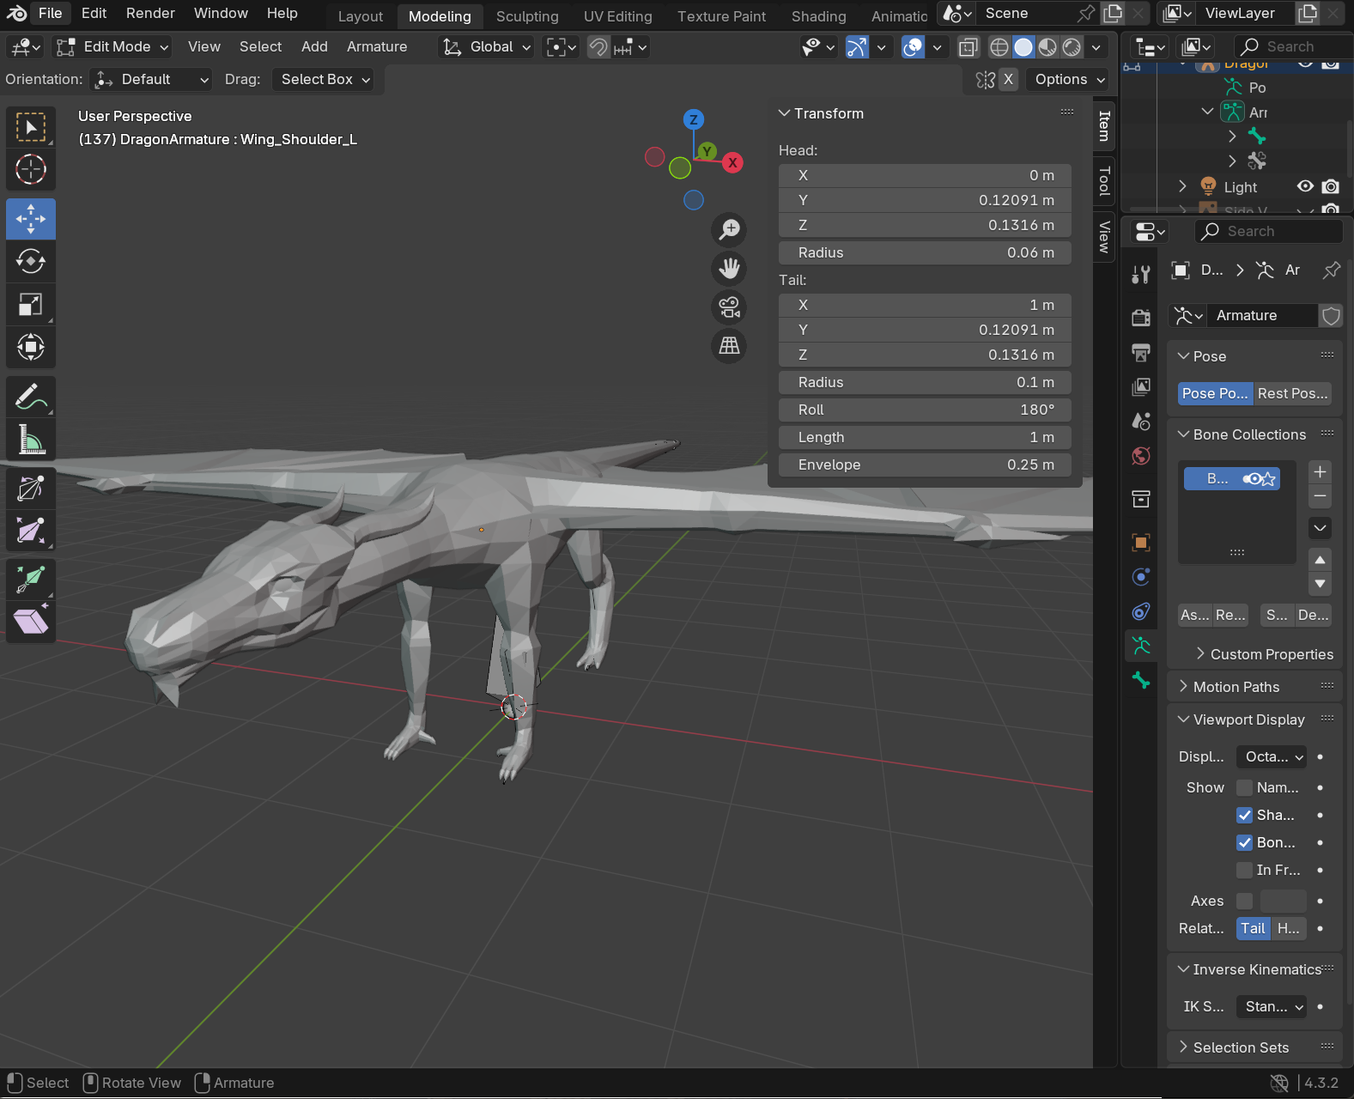Choose the Measure tool

[31, 441]
